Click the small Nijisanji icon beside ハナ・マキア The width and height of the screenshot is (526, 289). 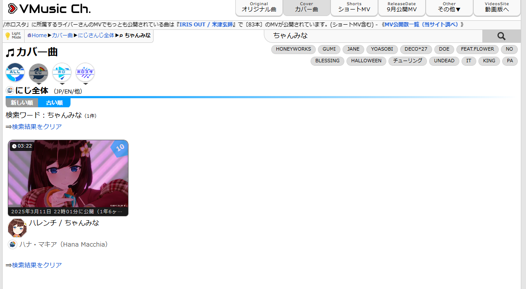click(x=13, y=244)
